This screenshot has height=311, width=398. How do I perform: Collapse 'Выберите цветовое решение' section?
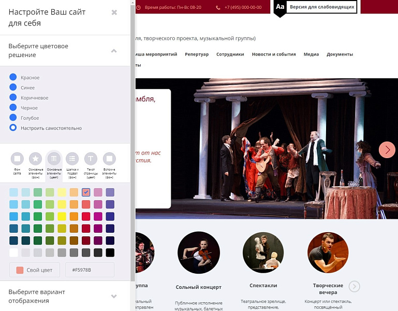(x=114, y=51)
